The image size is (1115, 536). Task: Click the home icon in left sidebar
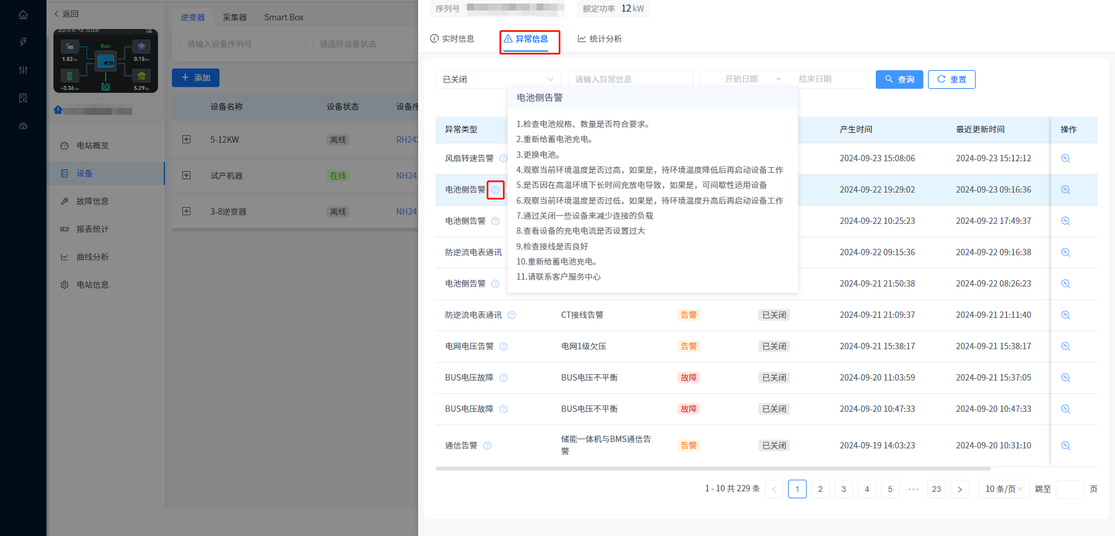tap(23, 15)
